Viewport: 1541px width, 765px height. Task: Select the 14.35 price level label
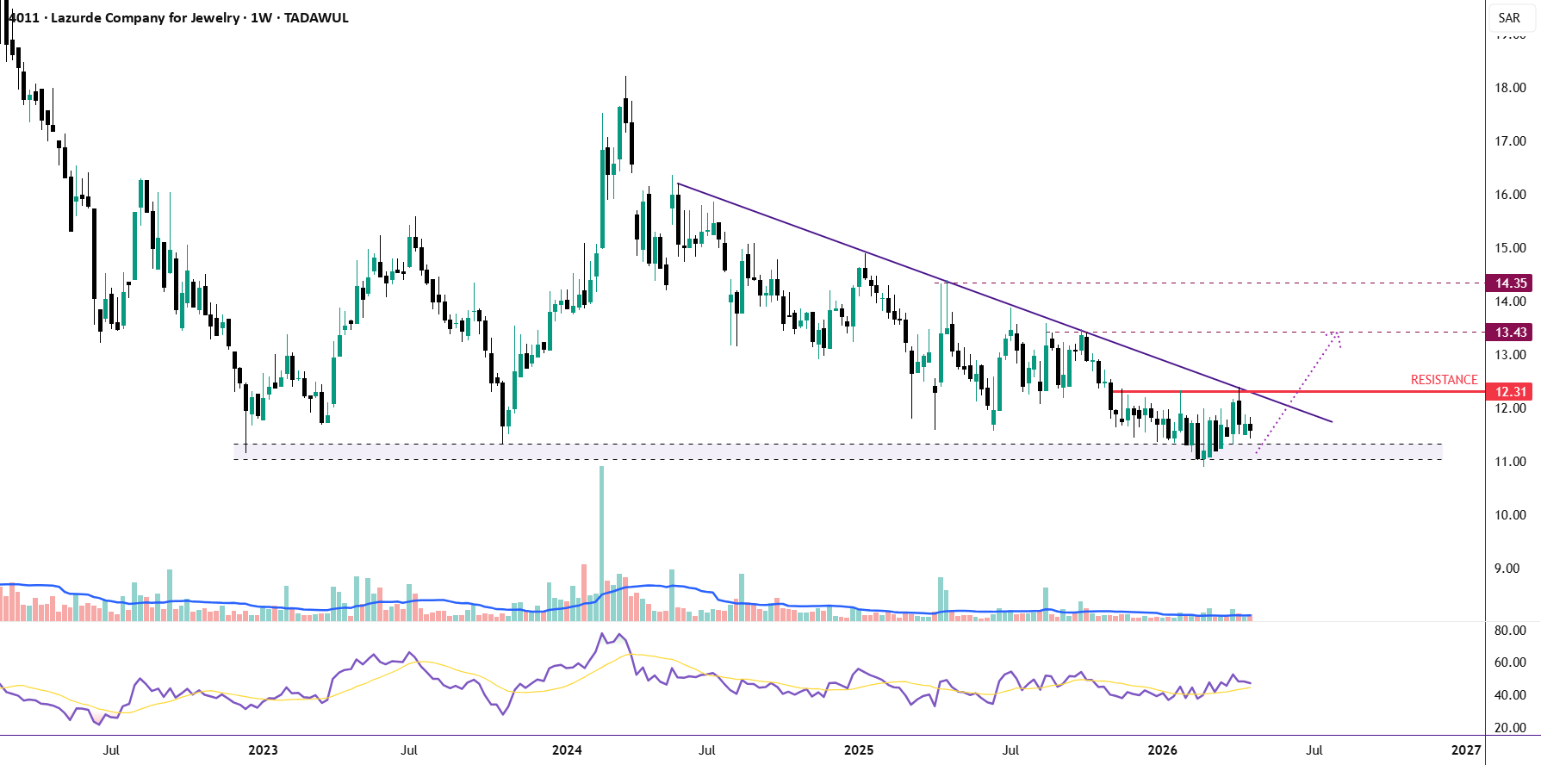click(x=1511, y=283)
